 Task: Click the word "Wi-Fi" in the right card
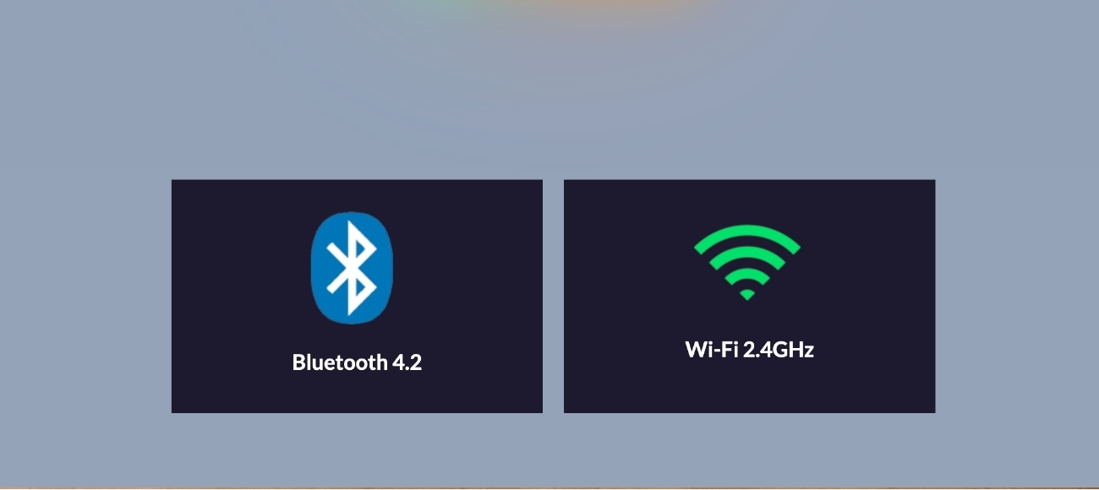tap(711, 350)
